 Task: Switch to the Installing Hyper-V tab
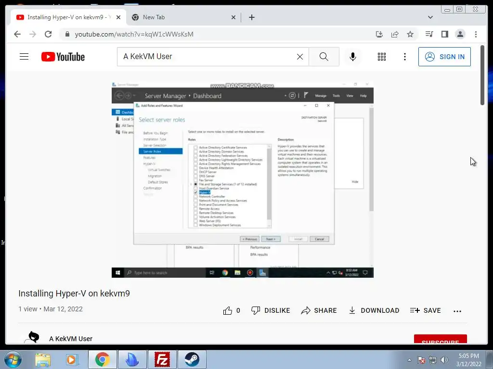coord(67,17)
